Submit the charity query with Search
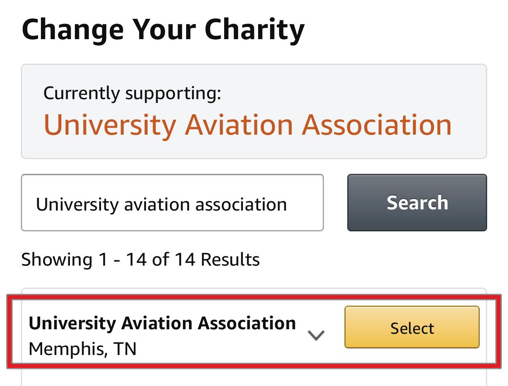508x386 pixels. point(417,203)
